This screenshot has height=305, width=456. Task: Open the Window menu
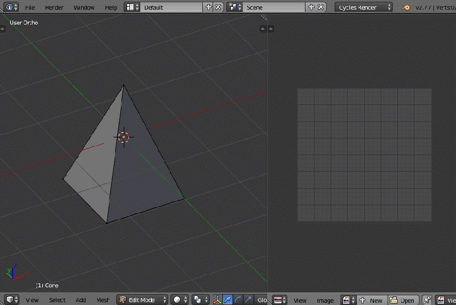pos(84,7)
